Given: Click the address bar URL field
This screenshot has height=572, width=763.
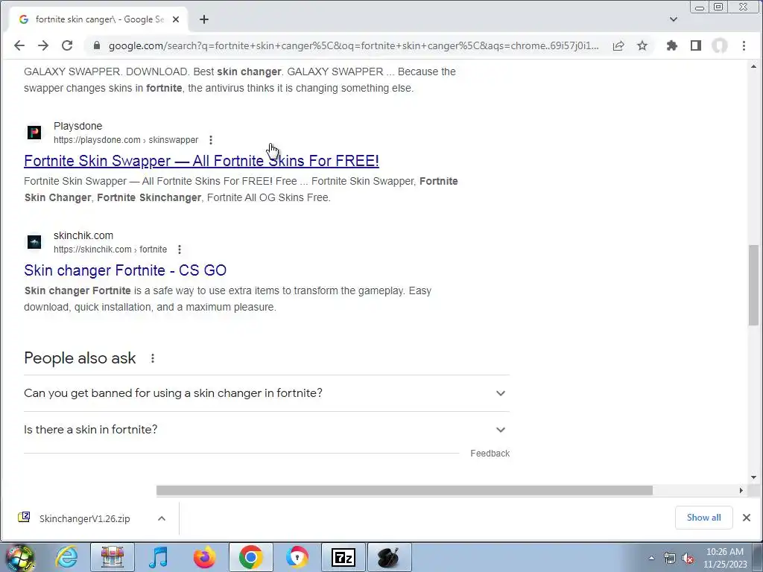Looking at the screenshot, I should pos(353,45).
